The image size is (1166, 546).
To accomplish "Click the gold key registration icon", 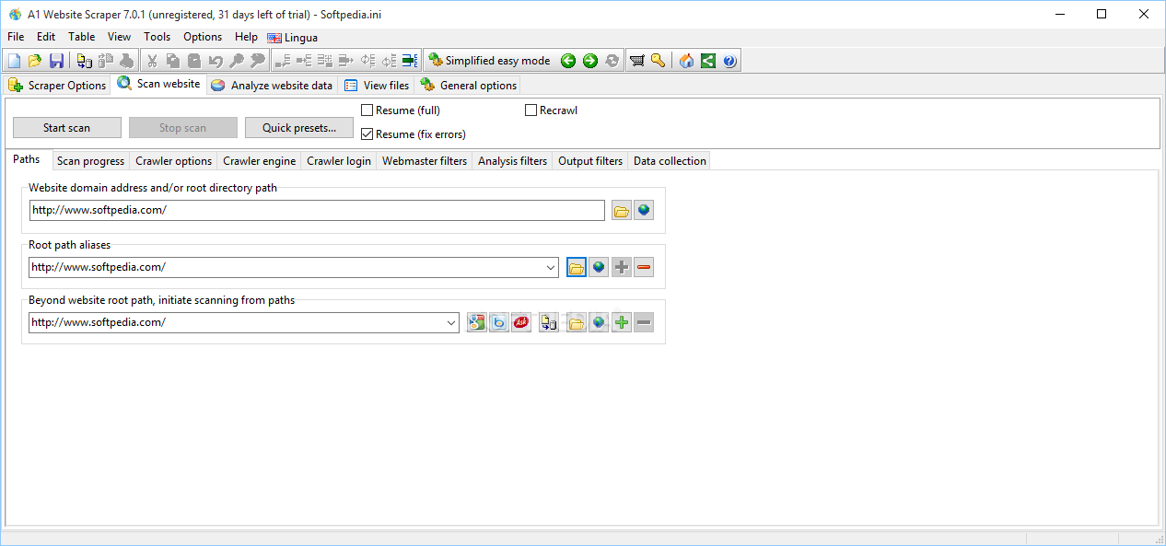I will [x=658, y=61].
